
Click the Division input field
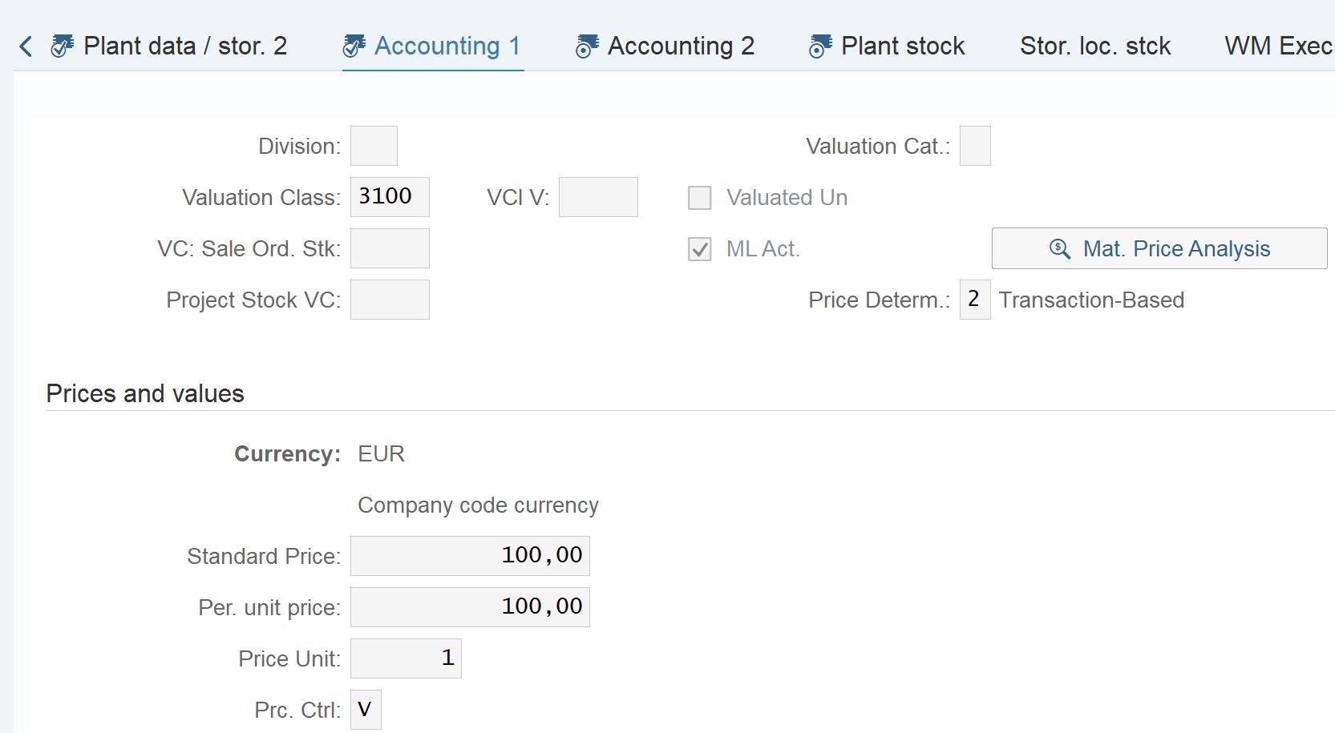pos(374,146)
